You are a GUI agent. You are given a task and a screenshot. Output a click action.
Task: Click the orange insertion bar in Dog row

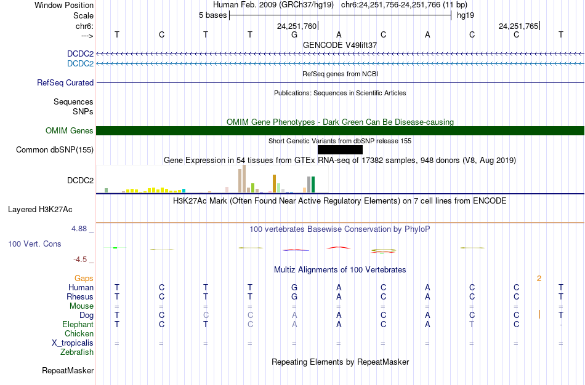tap(539, 314)
